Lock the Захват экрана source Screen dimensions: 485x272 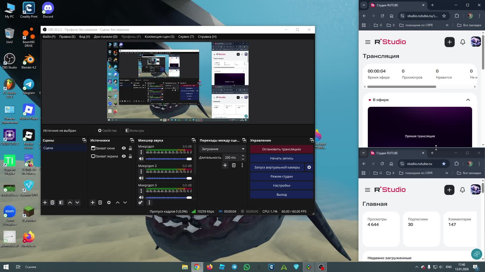[130, 156]
